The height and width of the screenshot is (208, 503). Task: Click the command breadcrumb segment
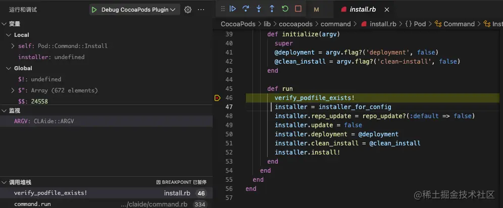click(x=335, y=24)
